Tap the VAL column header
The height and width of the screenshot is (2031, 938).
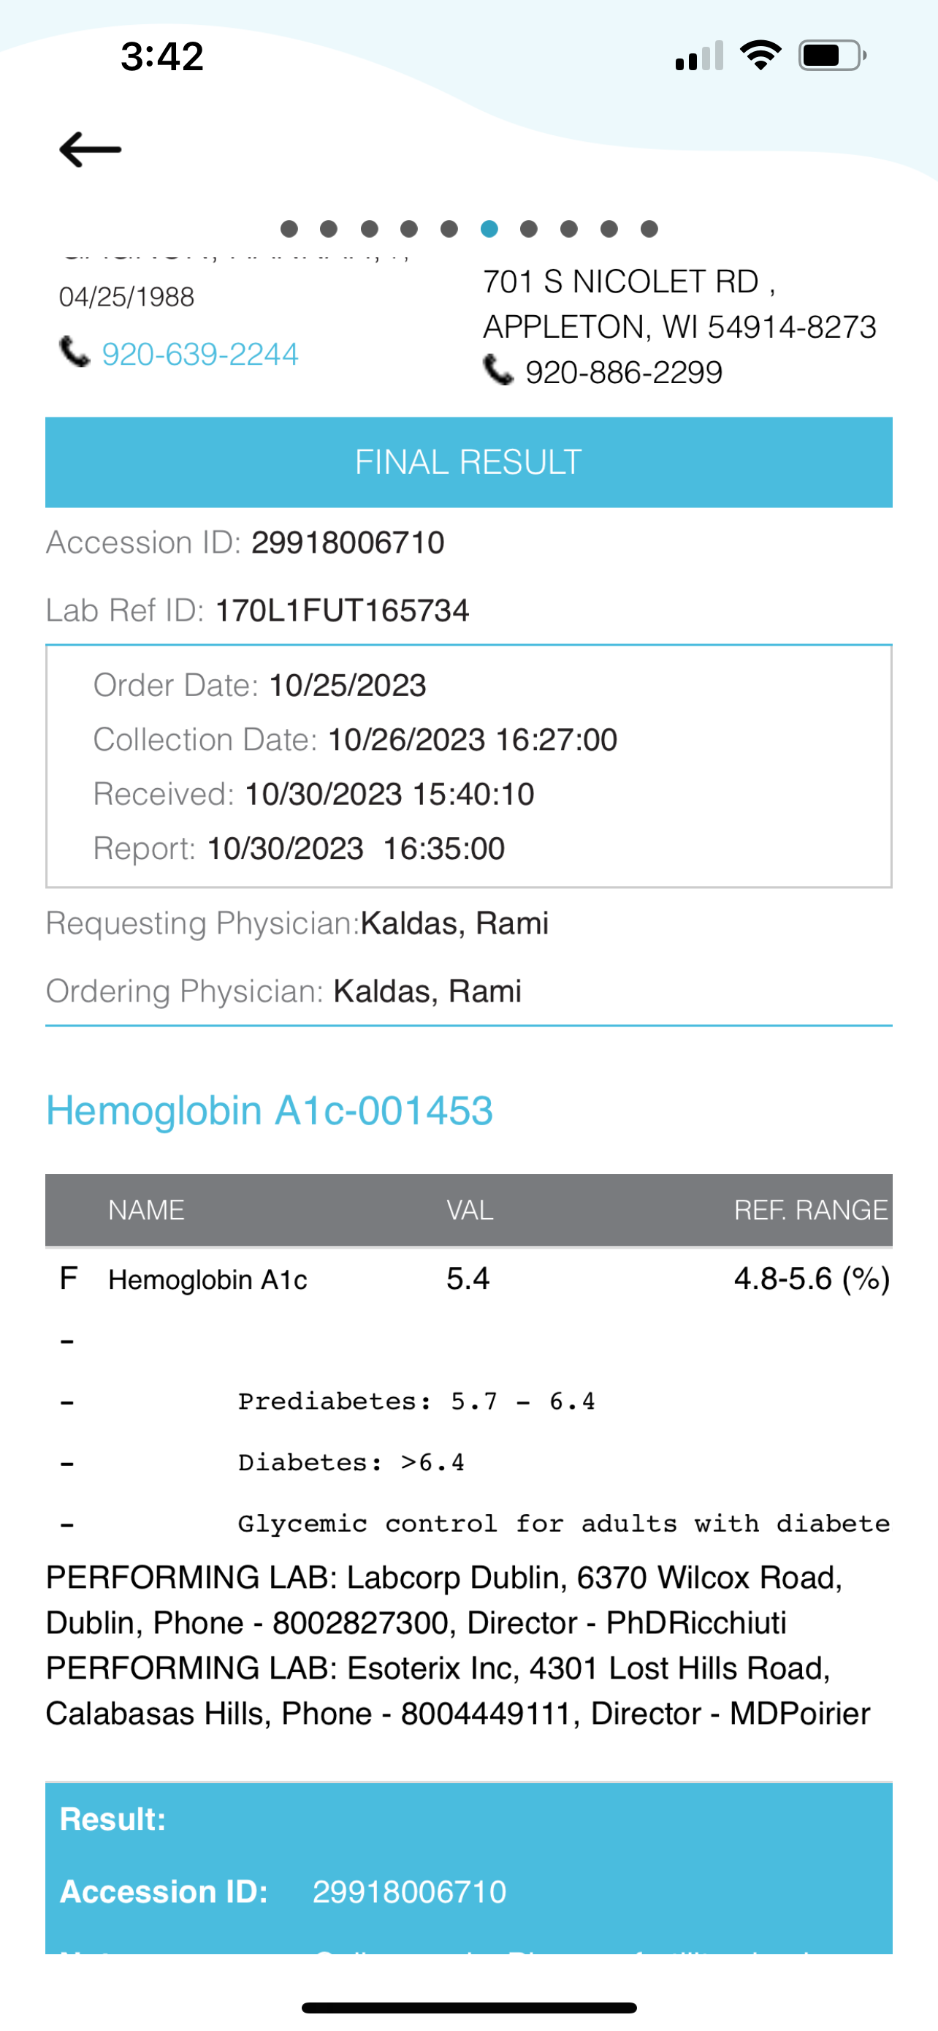click(x=470, y=1210)
